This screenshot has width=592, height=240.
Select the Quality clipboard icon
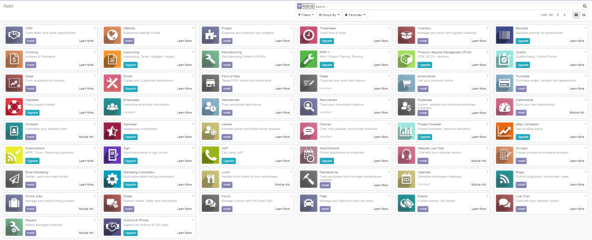coord(505,59)
